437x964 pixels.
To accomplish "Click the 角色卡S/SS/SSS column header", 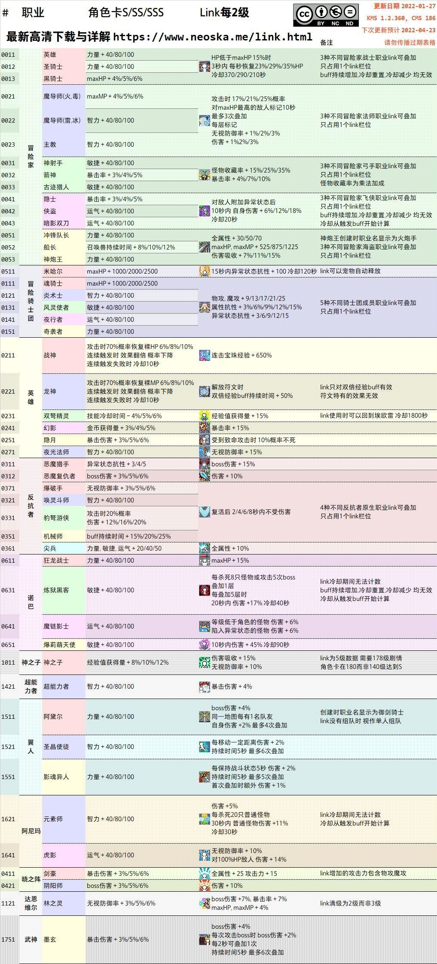I will point(126,12).
